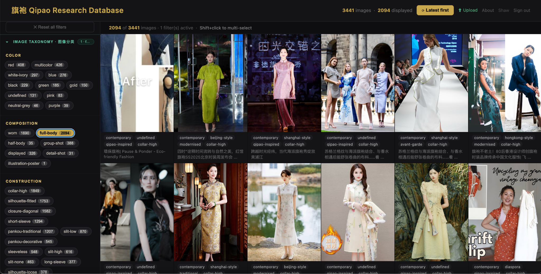Screen dimensions: 541x274
Task: Open the white avant-garde runway image
Action: click(x=431, y=83)
